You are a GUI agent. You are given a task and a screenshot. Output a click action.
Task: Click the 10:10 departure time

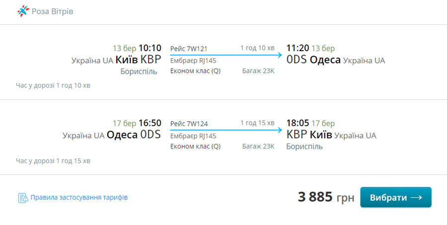149,48
